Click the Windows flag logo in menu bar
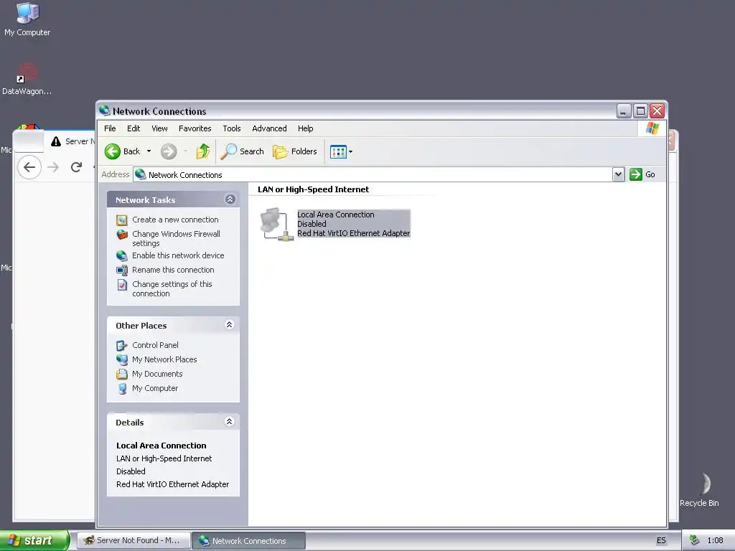Viewport: 735px width, 551px height. (x=652, y=128)
